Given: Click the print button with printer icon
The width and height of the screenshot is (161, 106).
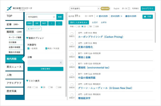Looking at the screenshot, I should [x=148, y=17].
